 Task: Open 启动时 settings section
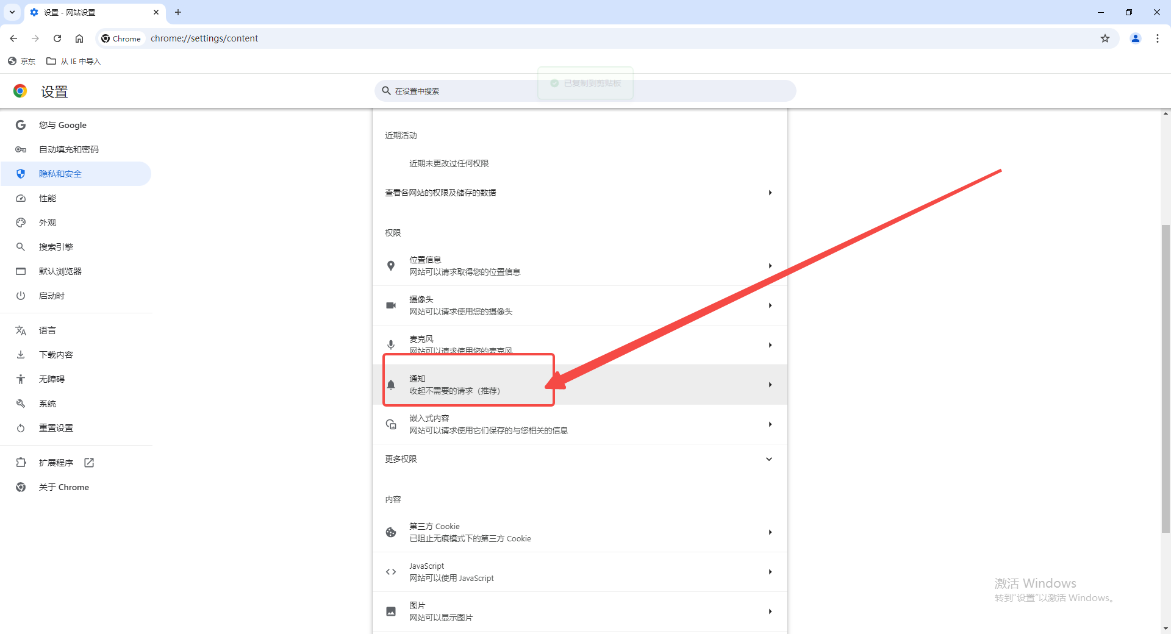76,296
